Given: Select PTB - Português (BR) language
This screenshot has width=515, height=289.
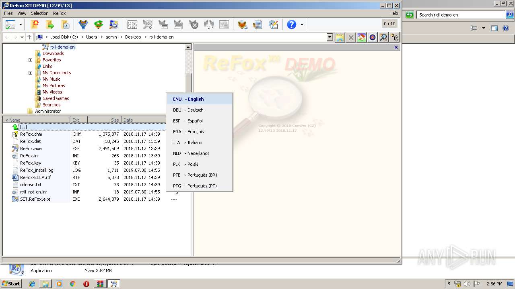Looking at the screenshot, I should click(200, 175).
